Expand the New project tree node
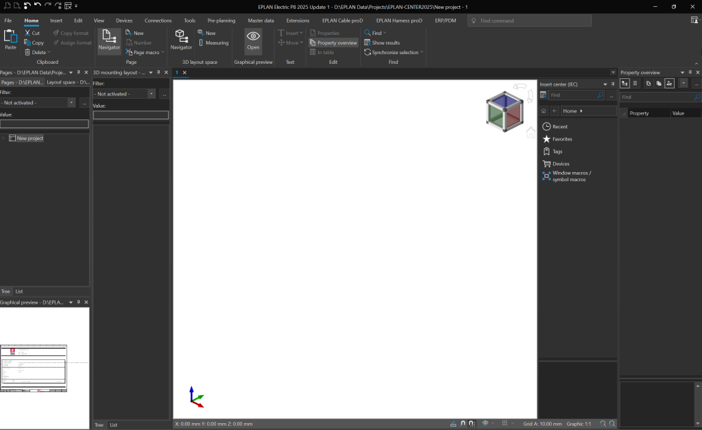 3,138
